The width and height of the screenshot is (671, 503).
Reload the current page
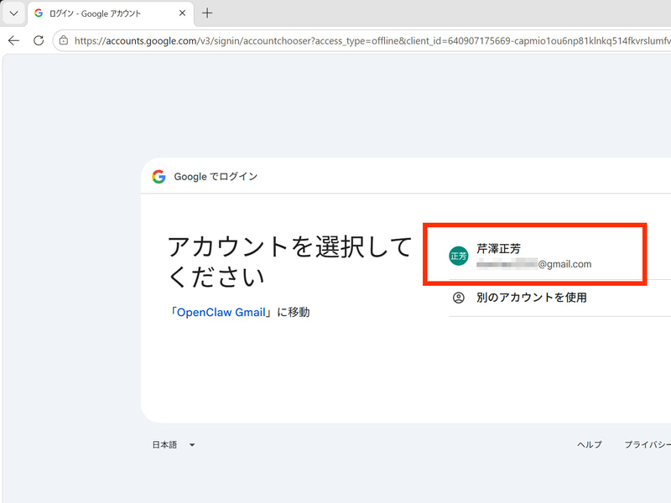pos(39,40)
